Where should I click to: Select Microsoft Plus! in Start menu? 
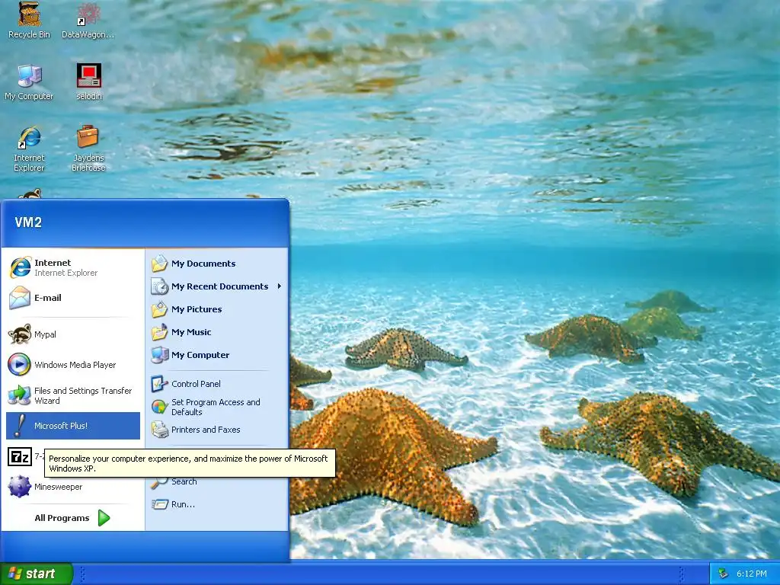pyautogui.click(x=73, y=426)
